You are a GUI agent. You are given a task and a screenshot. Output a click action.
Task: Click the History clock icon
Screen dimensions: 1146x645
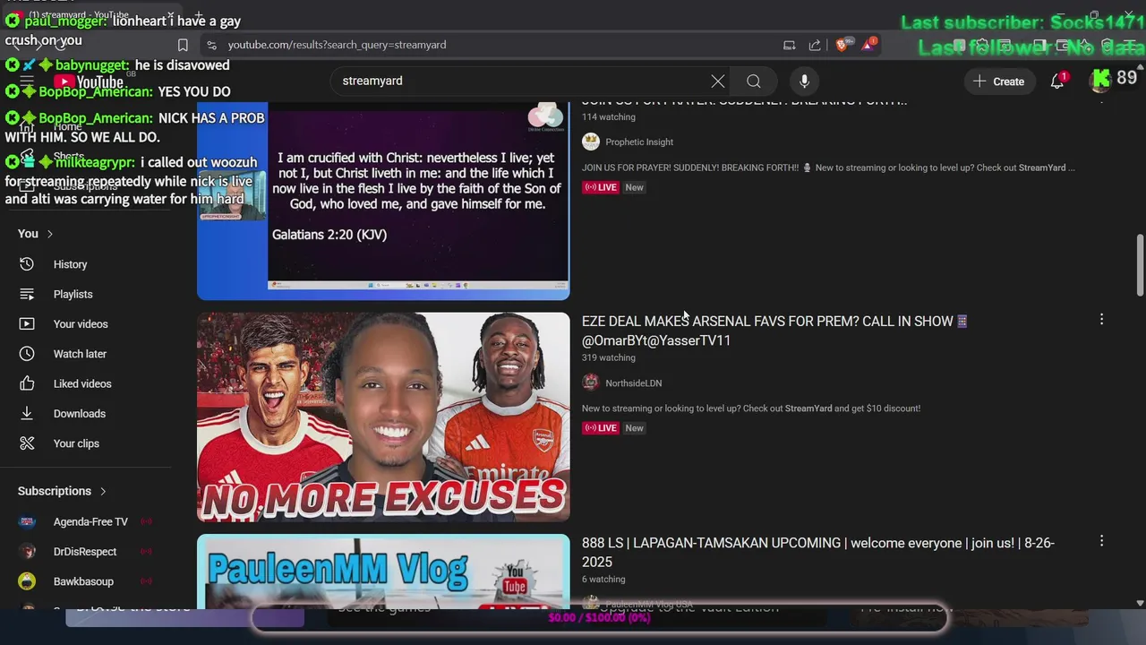[x=27, y=264]
